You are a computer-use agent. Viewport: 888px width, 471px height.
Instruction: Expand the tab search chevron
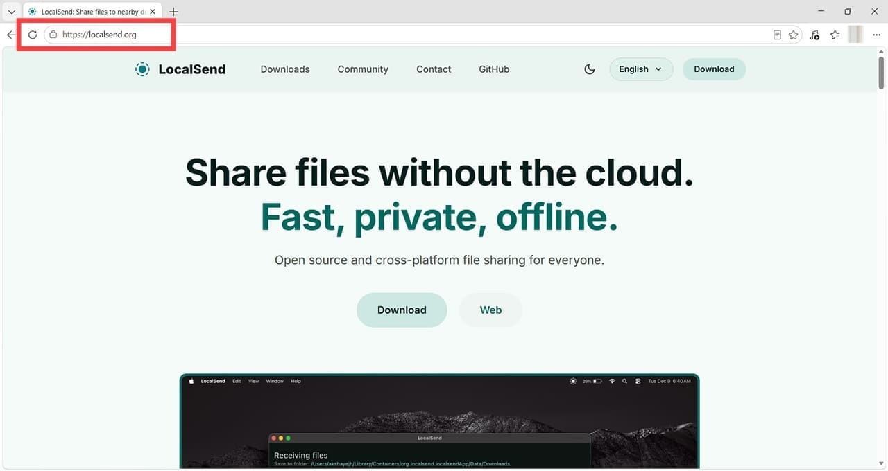pos(11,12)
